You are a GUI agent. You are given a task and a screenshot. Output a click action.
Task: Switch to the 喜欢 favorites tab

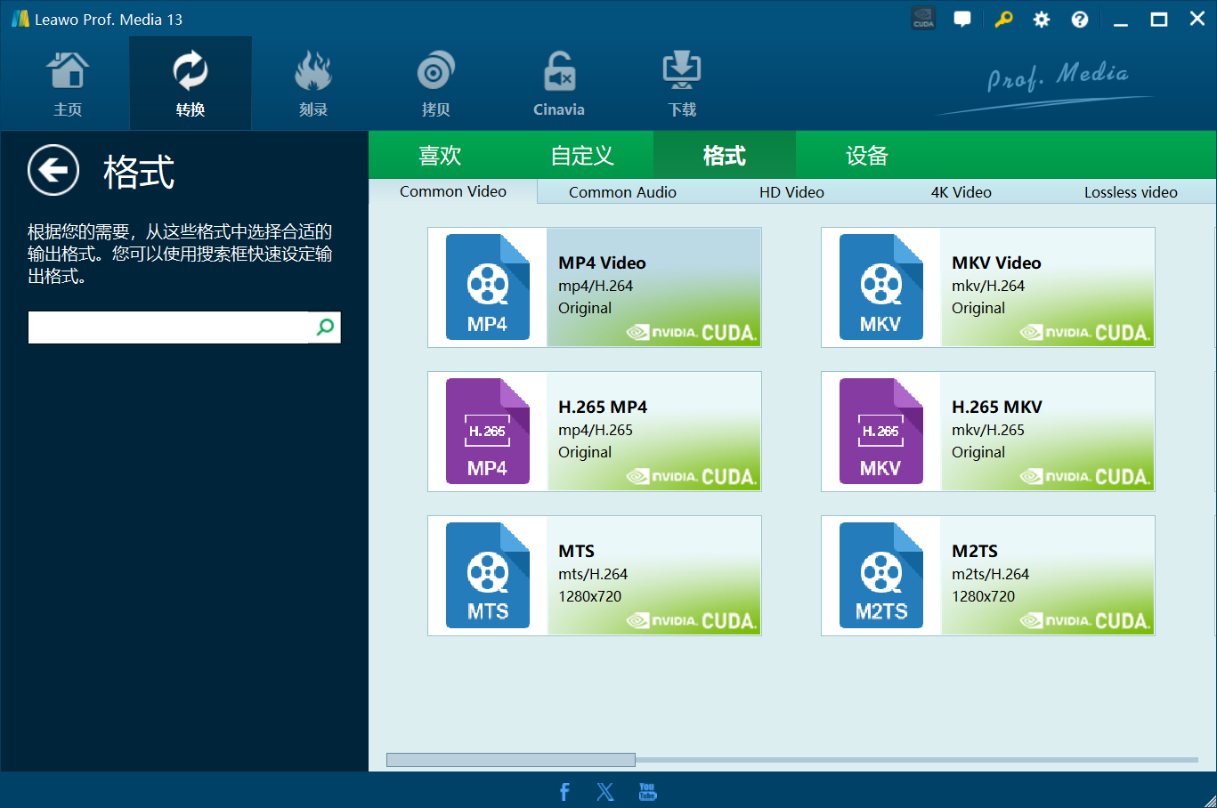(x=440, y=156)
